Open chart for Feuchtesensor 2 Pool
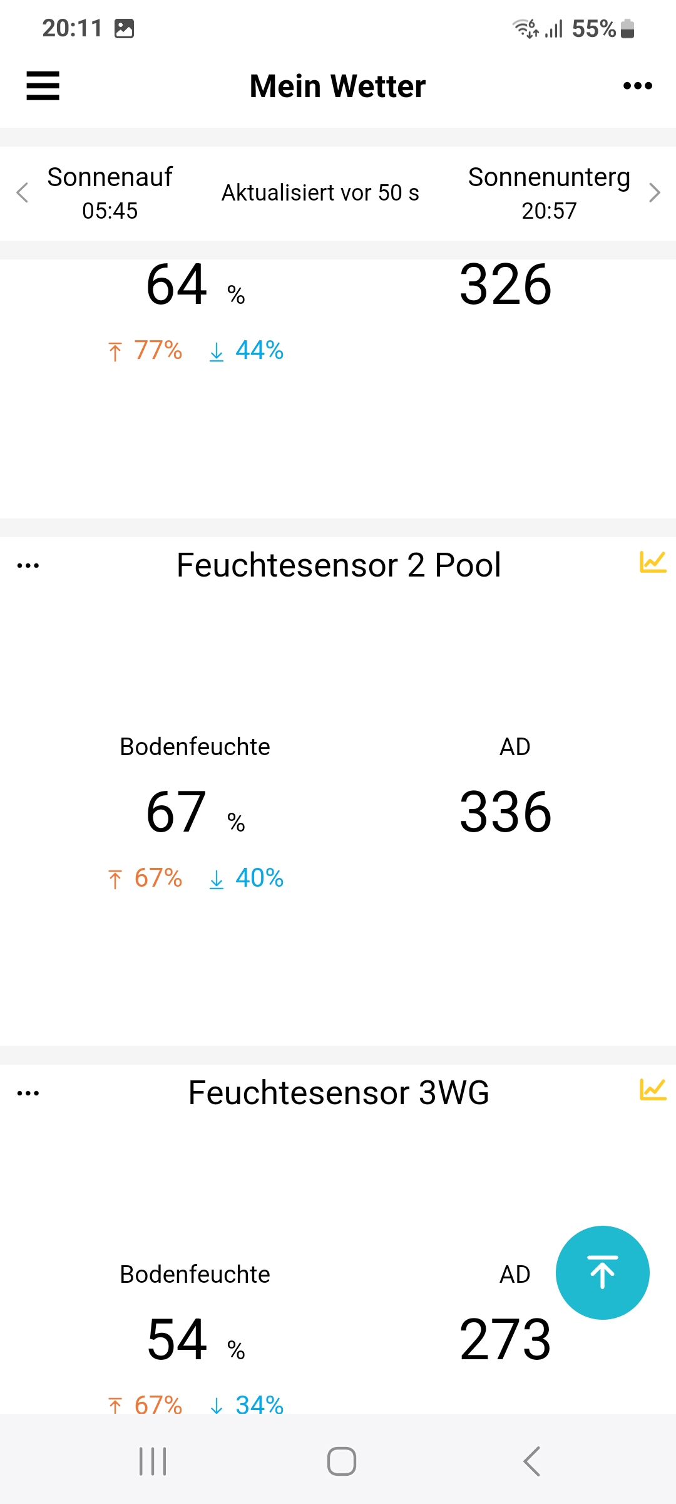 pos(652,562)
